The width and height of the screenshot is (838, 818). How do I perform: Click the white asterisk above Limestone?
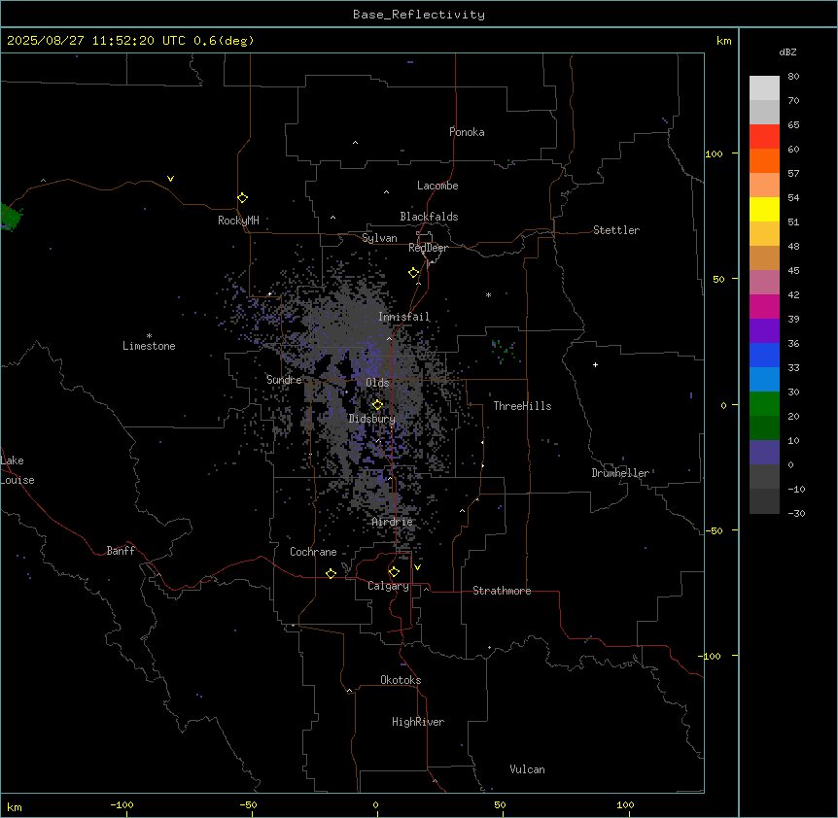149,336
